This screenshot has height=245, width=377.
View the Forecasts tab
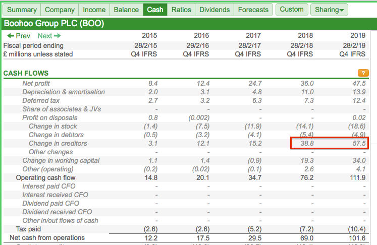(x=253, y=10)
